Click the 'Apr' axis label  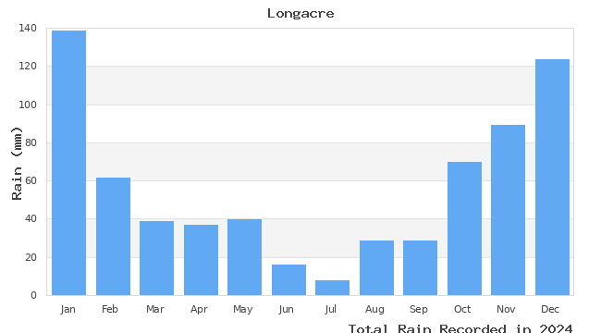(x=199, y=309)
